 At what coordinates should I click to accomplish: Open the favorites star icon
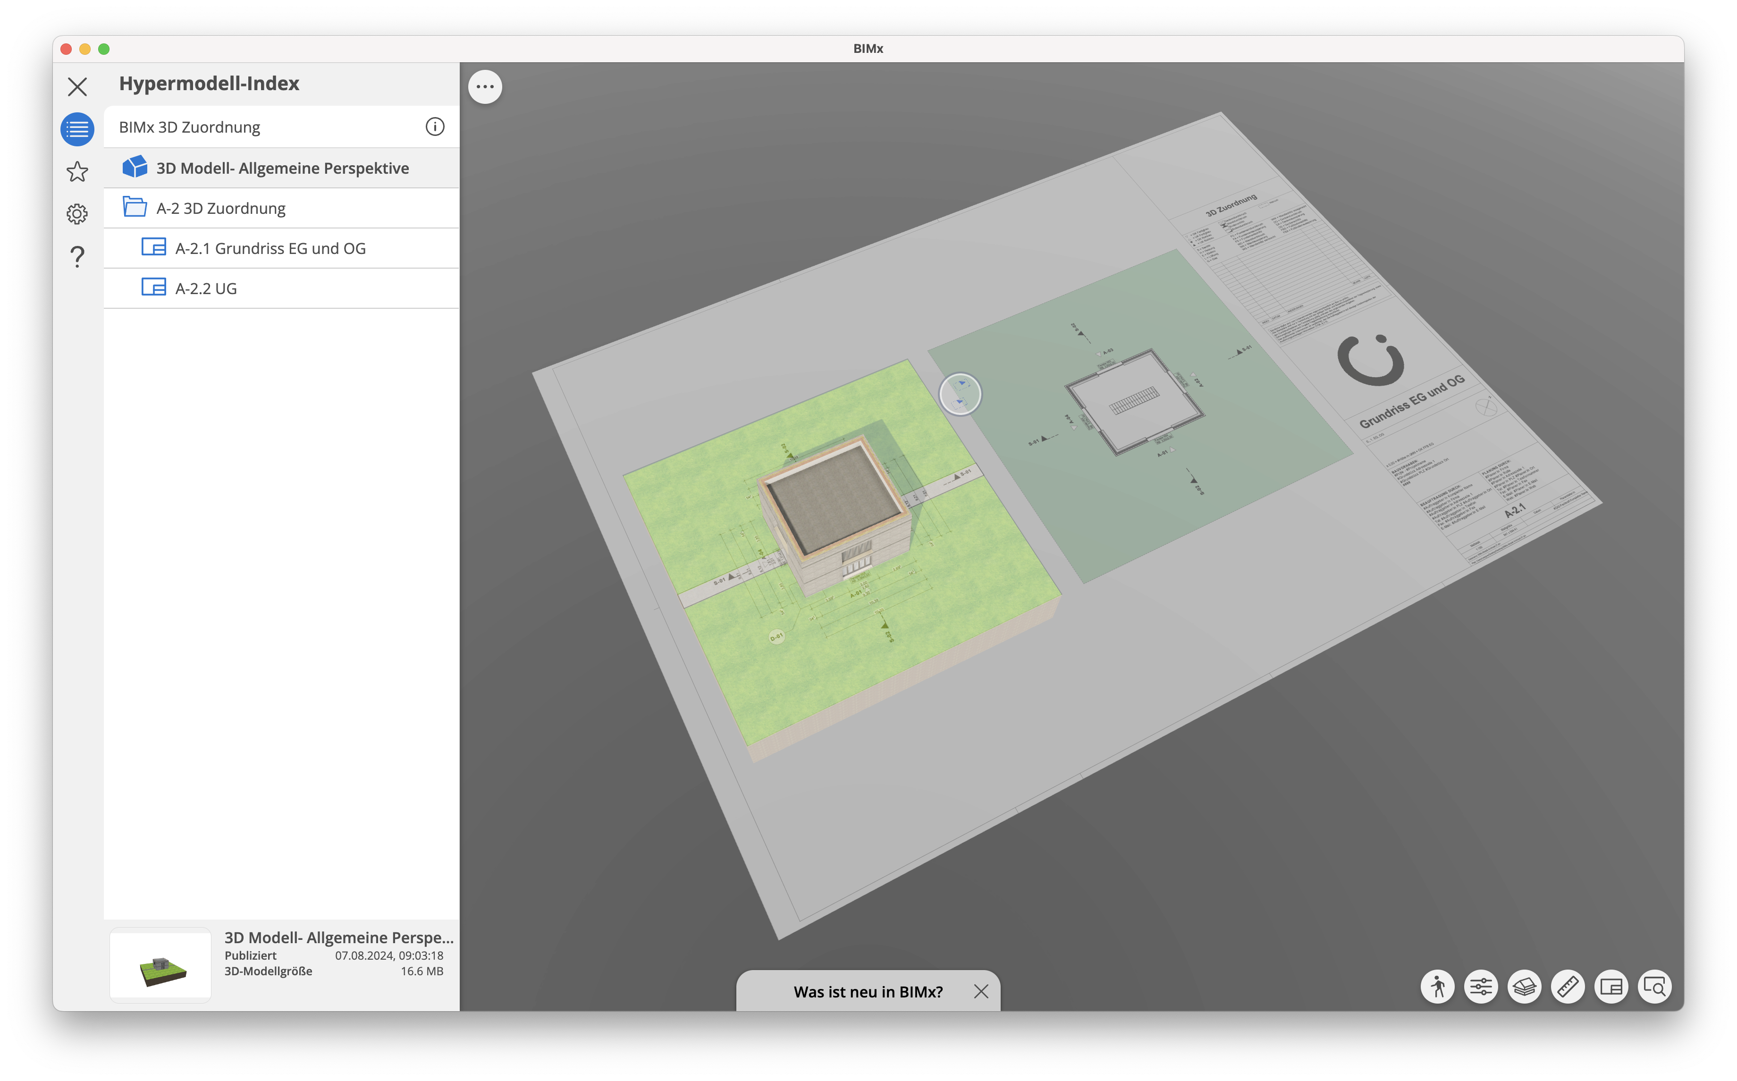pos(77,171)
